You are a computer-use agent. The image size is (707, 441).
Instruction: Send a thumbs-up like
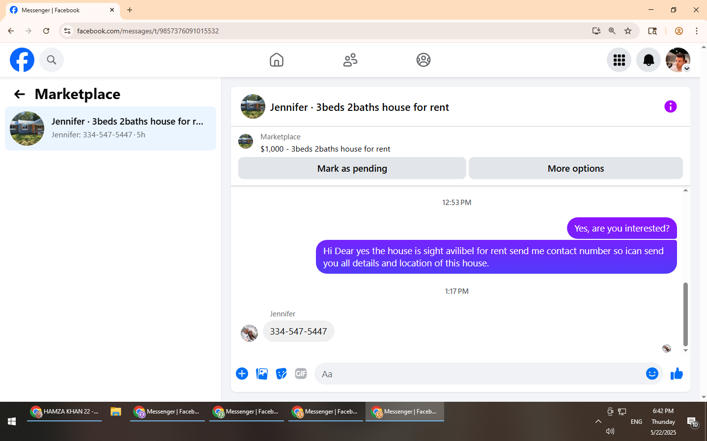pyautogui.click(x=677, y=374)
